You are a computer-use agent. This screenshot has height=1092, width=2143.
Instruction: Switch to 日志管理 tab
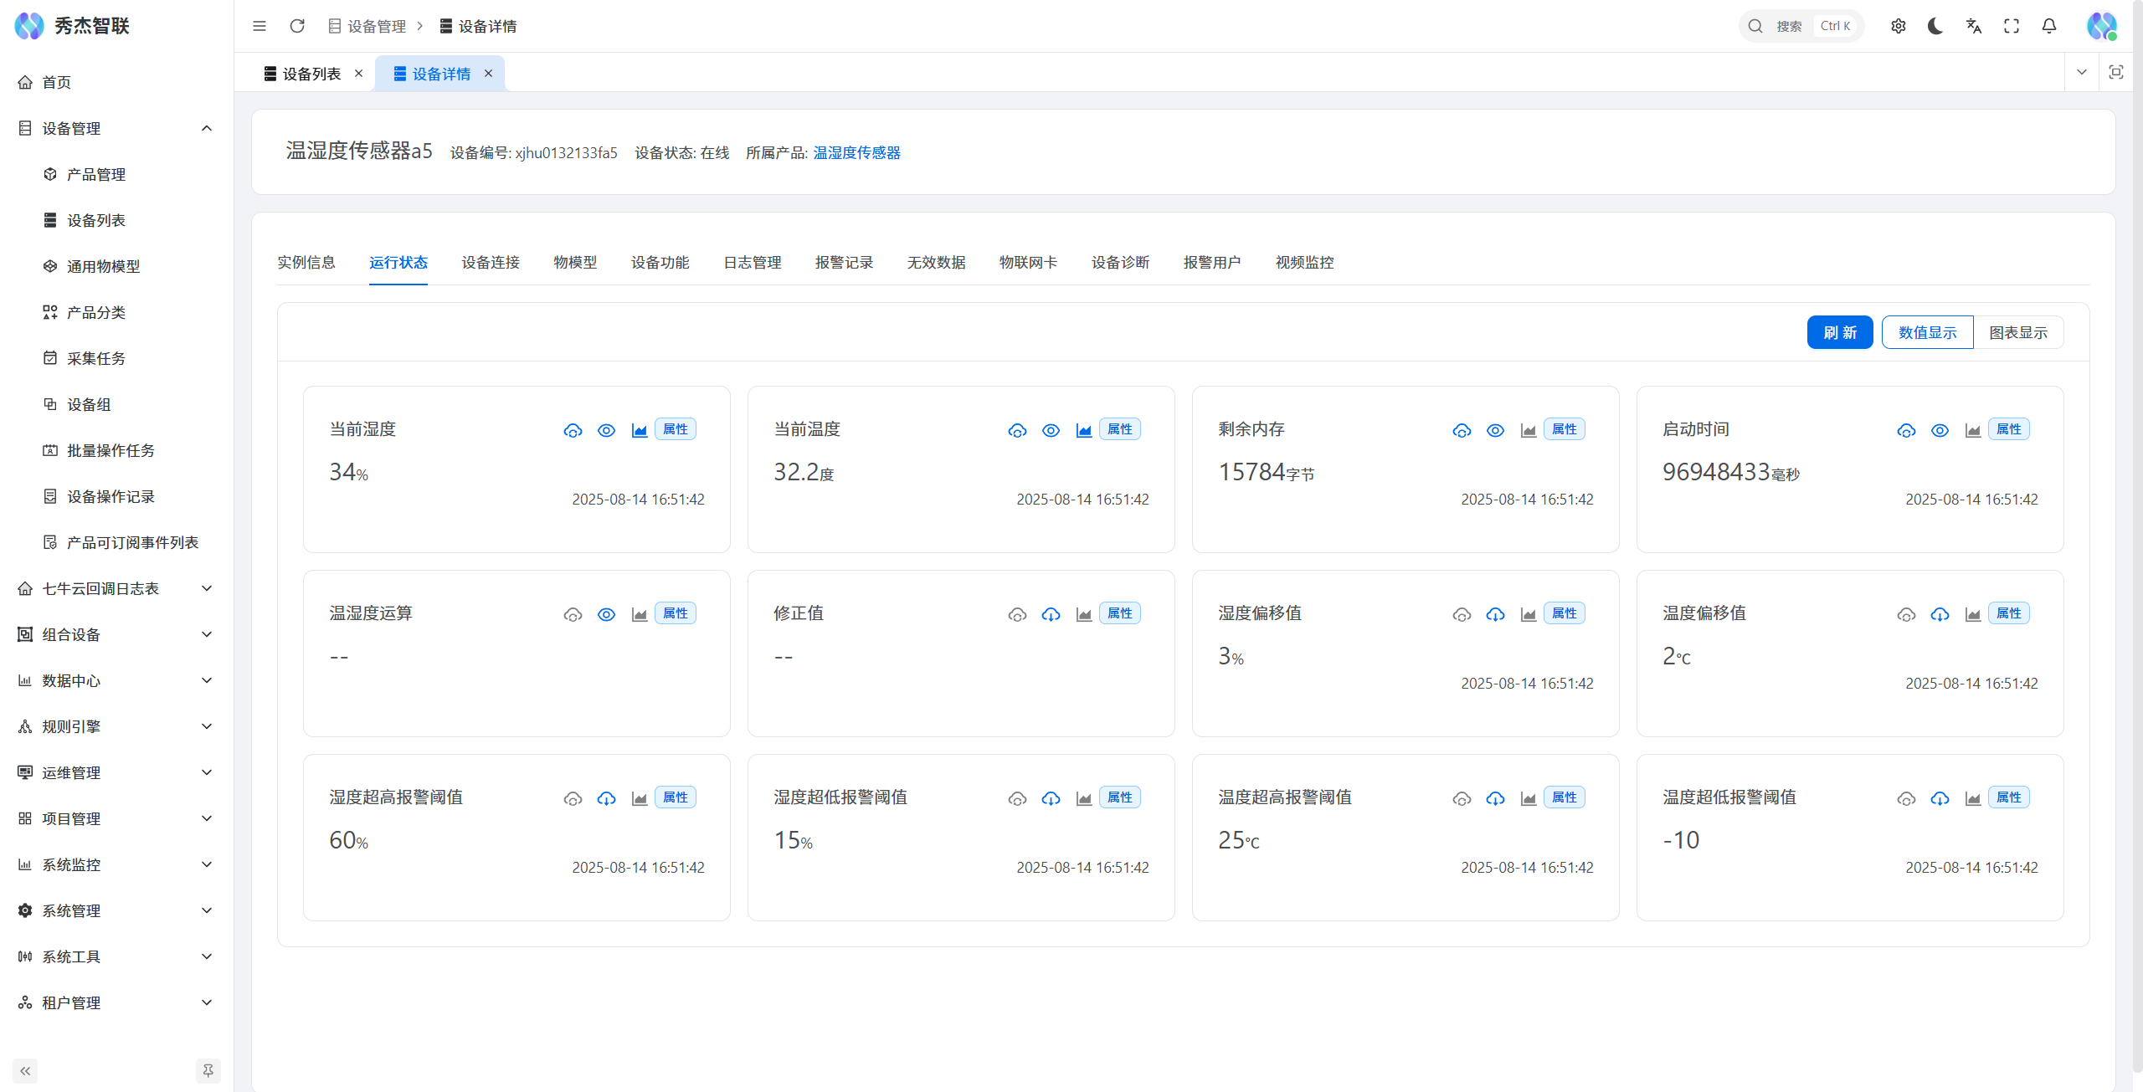click(x=752, y=262)
